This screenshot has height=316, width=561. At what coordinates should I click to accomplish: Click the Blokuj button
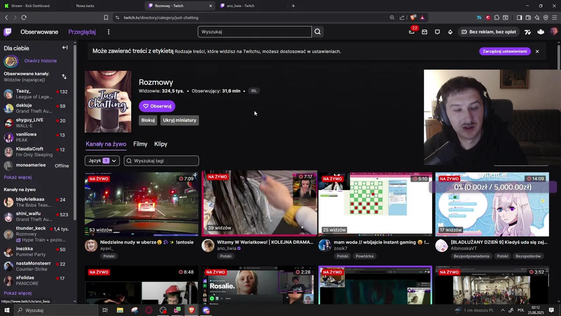(148, 120)
